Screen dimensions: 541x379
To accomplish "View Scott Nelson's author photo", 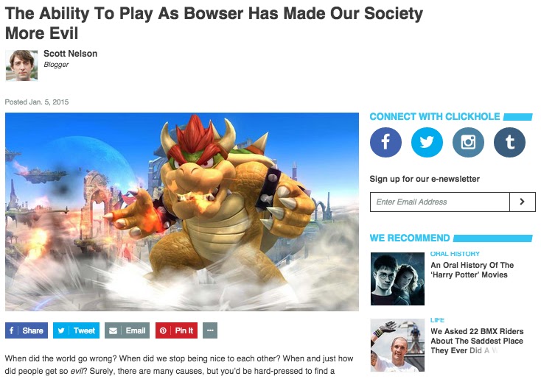I will (x=21, y=65).
